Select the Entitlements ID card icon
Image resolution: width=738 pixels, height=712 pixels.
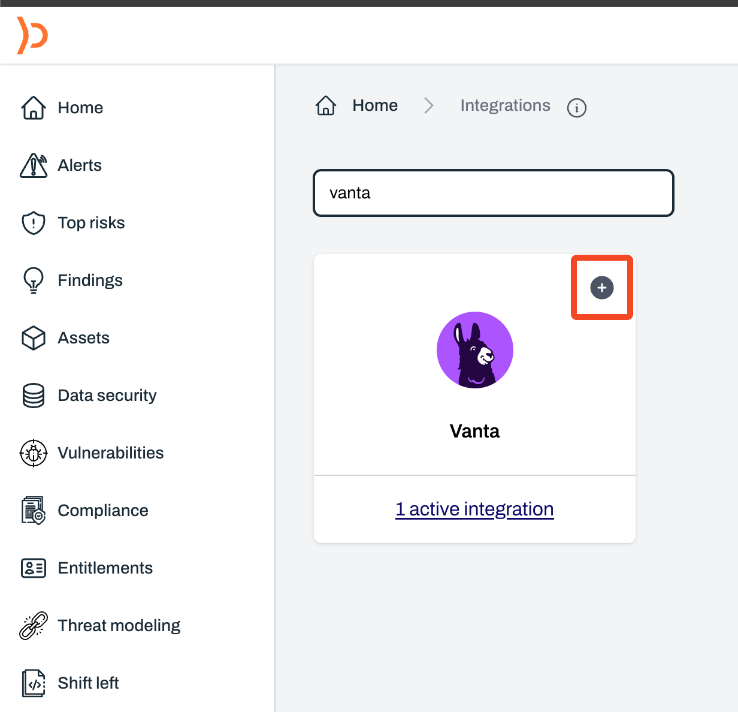[x=34, y=568]
